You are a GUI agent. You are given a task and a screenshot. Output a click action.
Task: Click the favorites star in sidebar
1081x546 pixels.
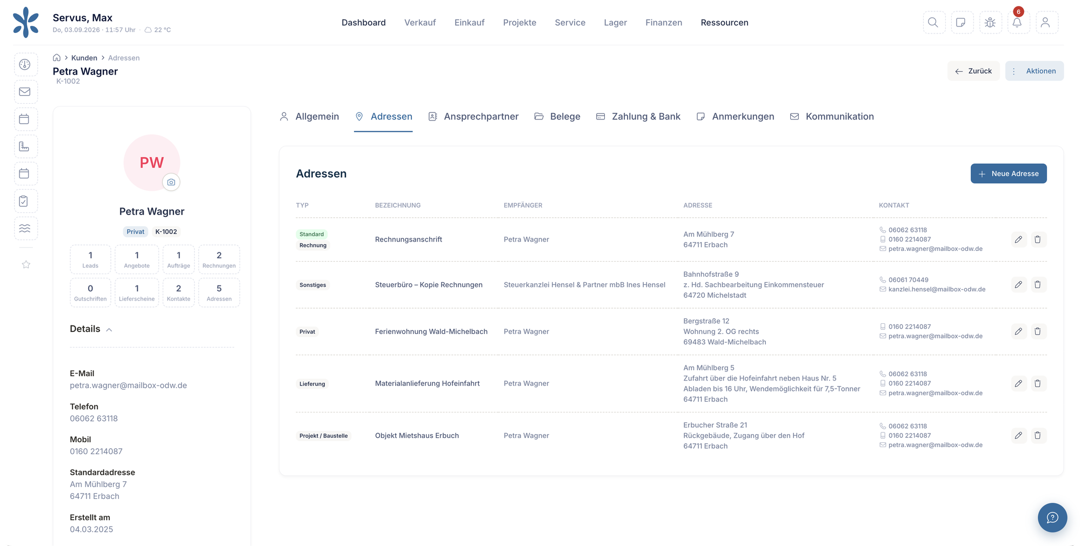click(26, 264)
